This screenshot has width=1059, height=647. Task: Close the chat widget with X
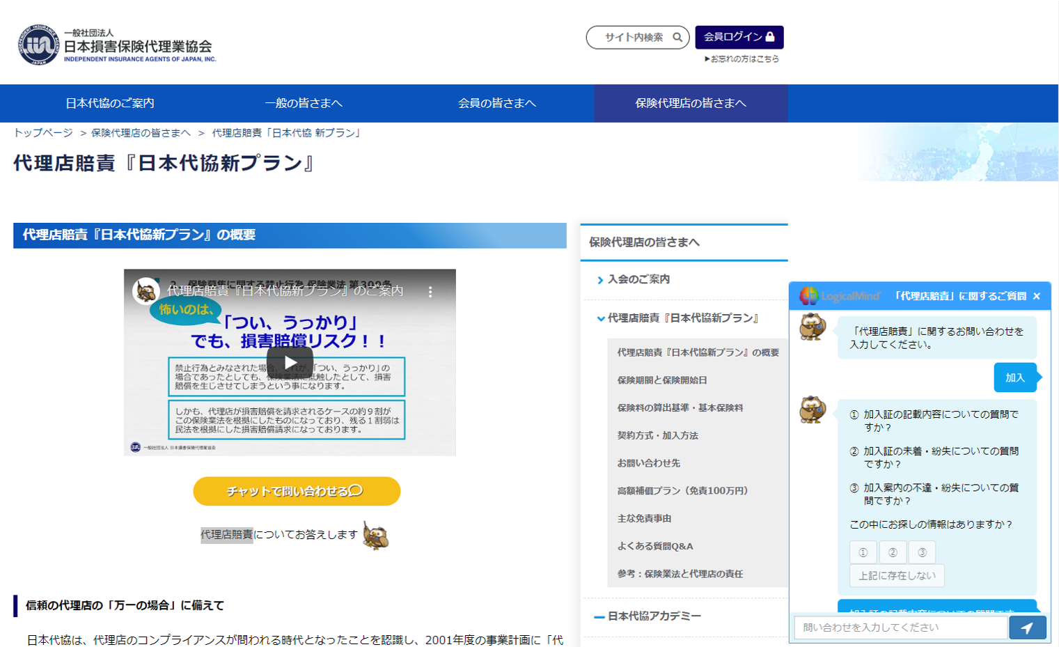1037,297
